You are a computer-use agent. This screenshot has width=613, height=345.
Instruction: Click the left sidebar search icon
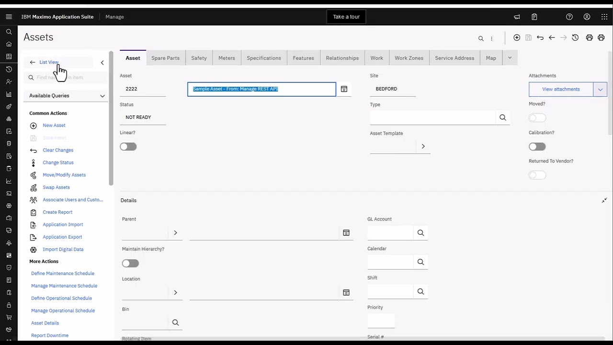[x=9, y=32]
